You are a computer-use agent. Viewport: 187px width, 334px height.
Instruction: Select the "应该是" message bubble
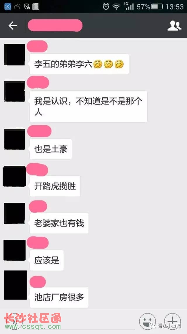coord(47,260)
